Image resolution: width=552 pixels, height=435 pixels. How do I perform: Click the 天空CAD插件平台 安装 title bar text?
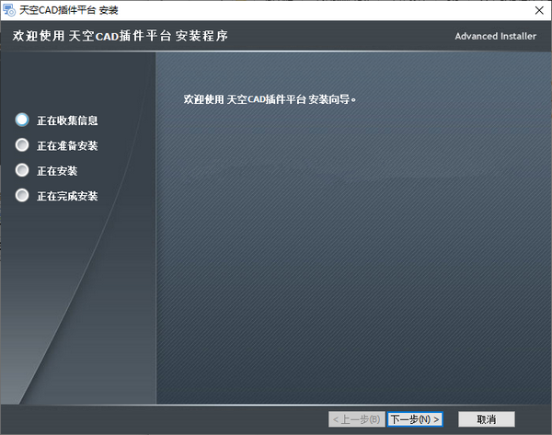[x=69, y=9]
